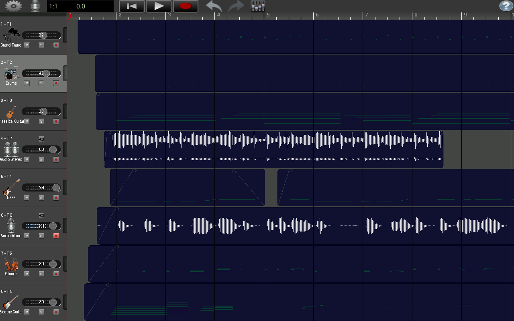Select the microphone input icon
This screenshot has width=514, height=321.
pos(35,6)
